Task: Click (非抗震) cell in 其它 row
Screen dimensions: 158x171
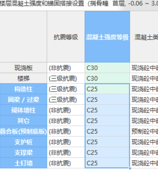Action: (66, 121)
